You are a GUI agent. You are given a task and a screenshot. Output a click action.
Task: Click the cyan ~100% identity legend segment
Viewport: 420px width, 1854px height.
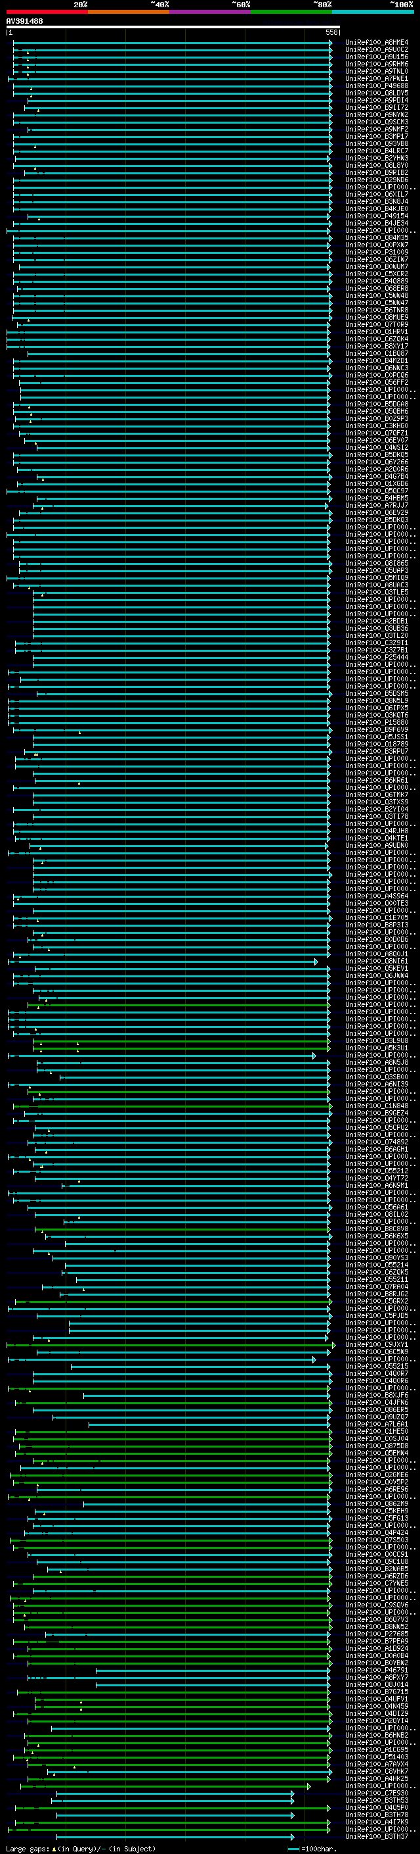(x=373, y=12)
